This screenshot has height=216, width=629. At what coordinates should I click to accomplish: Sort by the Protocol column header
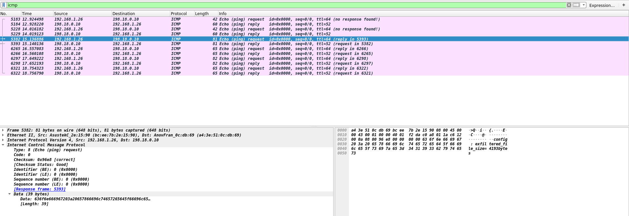pyautogui.click(x=182, y=14)
